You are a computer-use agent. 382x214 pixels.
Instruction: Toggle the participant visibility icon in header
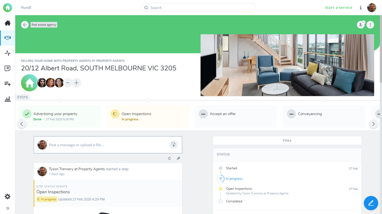pos(361,25)
